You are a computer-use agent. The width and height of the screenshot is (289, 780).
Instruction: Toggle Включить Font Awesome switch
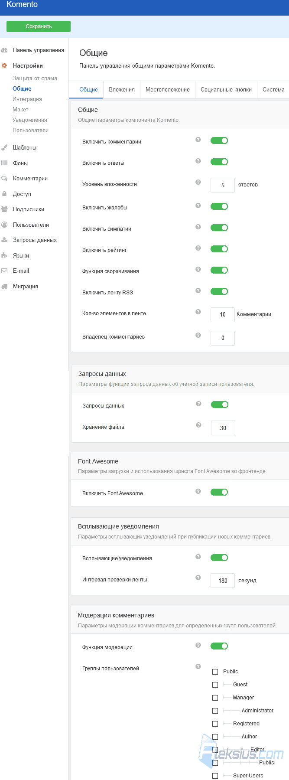(219, 492)
